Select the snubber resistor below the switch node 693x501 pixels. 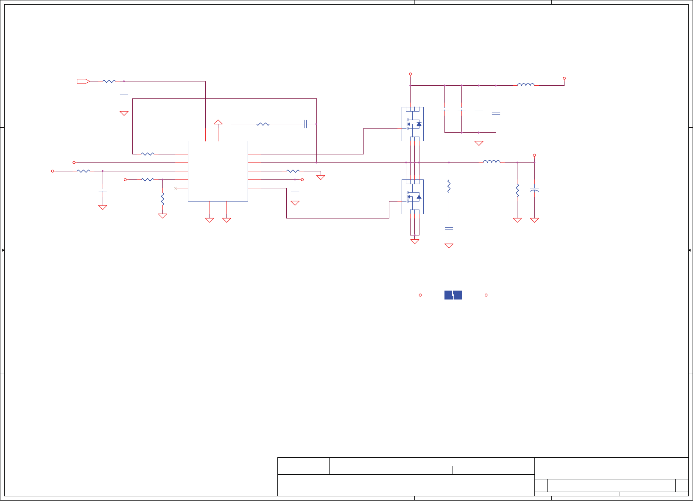[x=449, y=186]
